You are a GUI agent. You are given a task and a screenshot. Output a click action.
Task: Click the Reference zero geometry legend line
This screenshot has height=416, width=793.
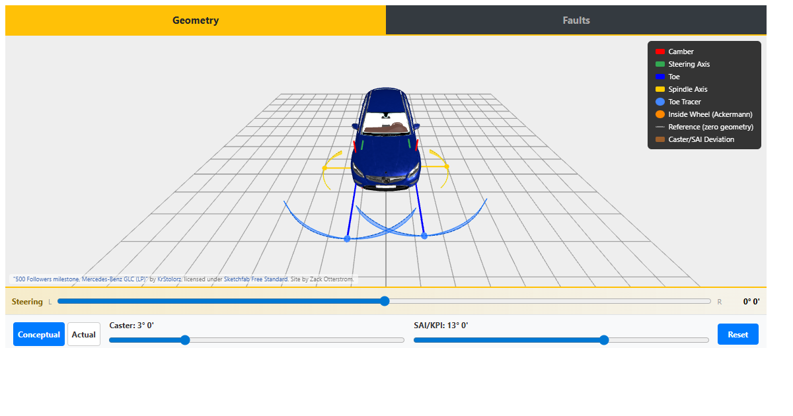[660, 127]
